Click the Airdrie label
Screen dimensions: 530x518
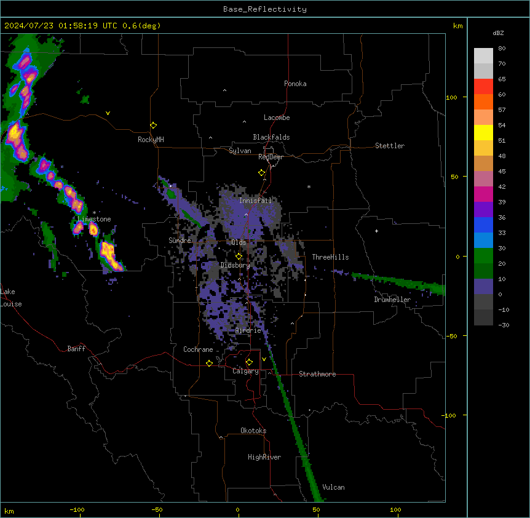click(x=248, y=330)
